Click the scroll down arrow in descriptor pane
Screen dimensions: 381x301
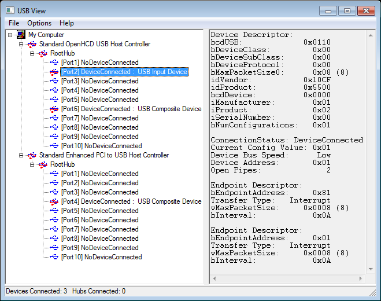pyautogui.click(x=371, y=269)
